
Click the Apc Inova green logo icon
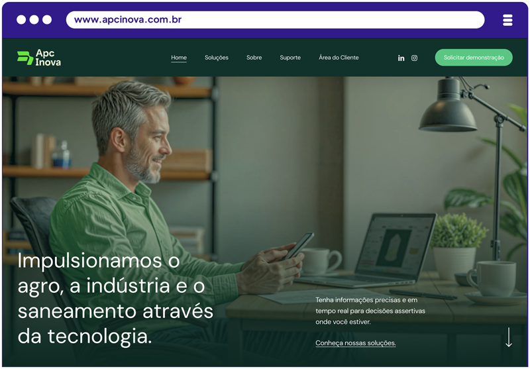pos(25,58)
